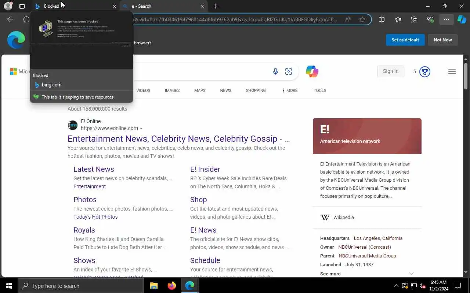Close the Blocked tab

pyautogui.click(x=114, y=6)
